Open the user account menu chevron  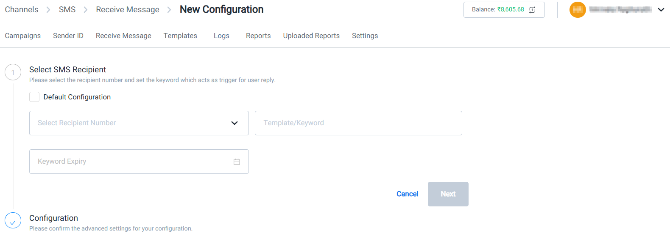[x=661, y=10]
